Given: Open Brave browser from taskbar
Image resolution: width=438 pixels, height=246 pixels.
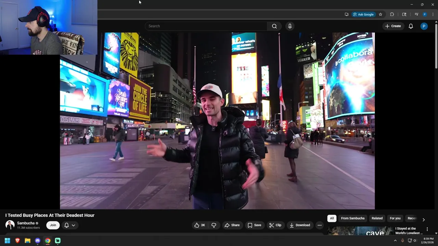Looking at the screenshot, I should (17, 241).
